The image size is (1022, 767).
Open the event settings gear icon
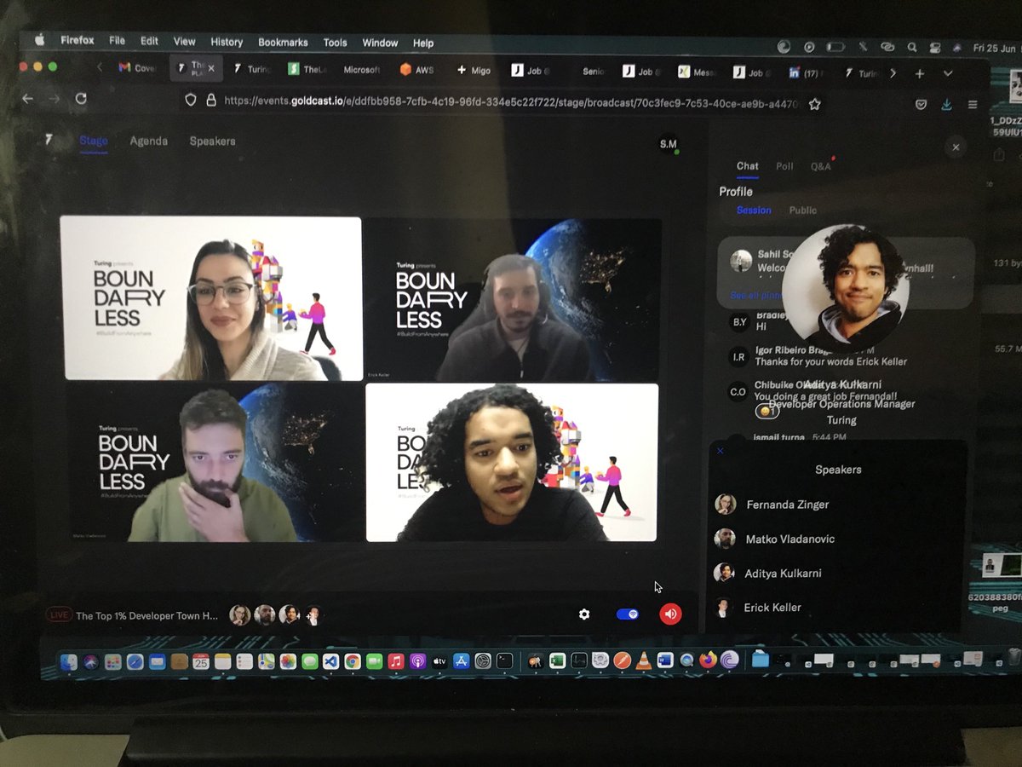[x=584, y=614]
